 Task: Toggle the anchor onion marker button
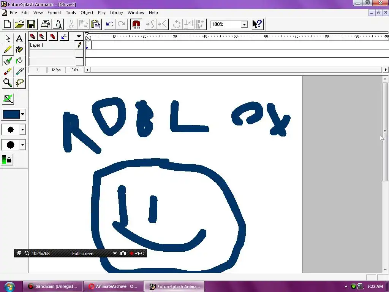coord(64,36)
